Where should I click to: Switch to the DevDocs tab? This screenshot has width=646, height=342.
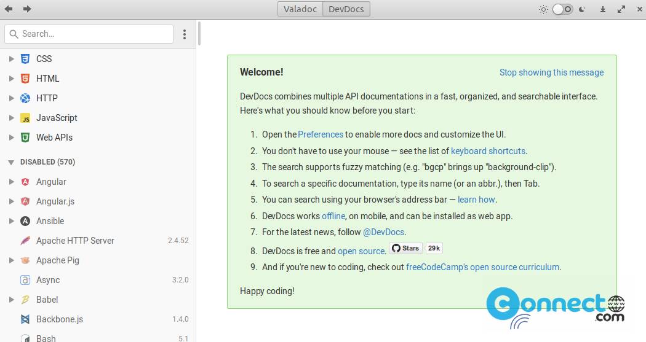tap(346, 9)
